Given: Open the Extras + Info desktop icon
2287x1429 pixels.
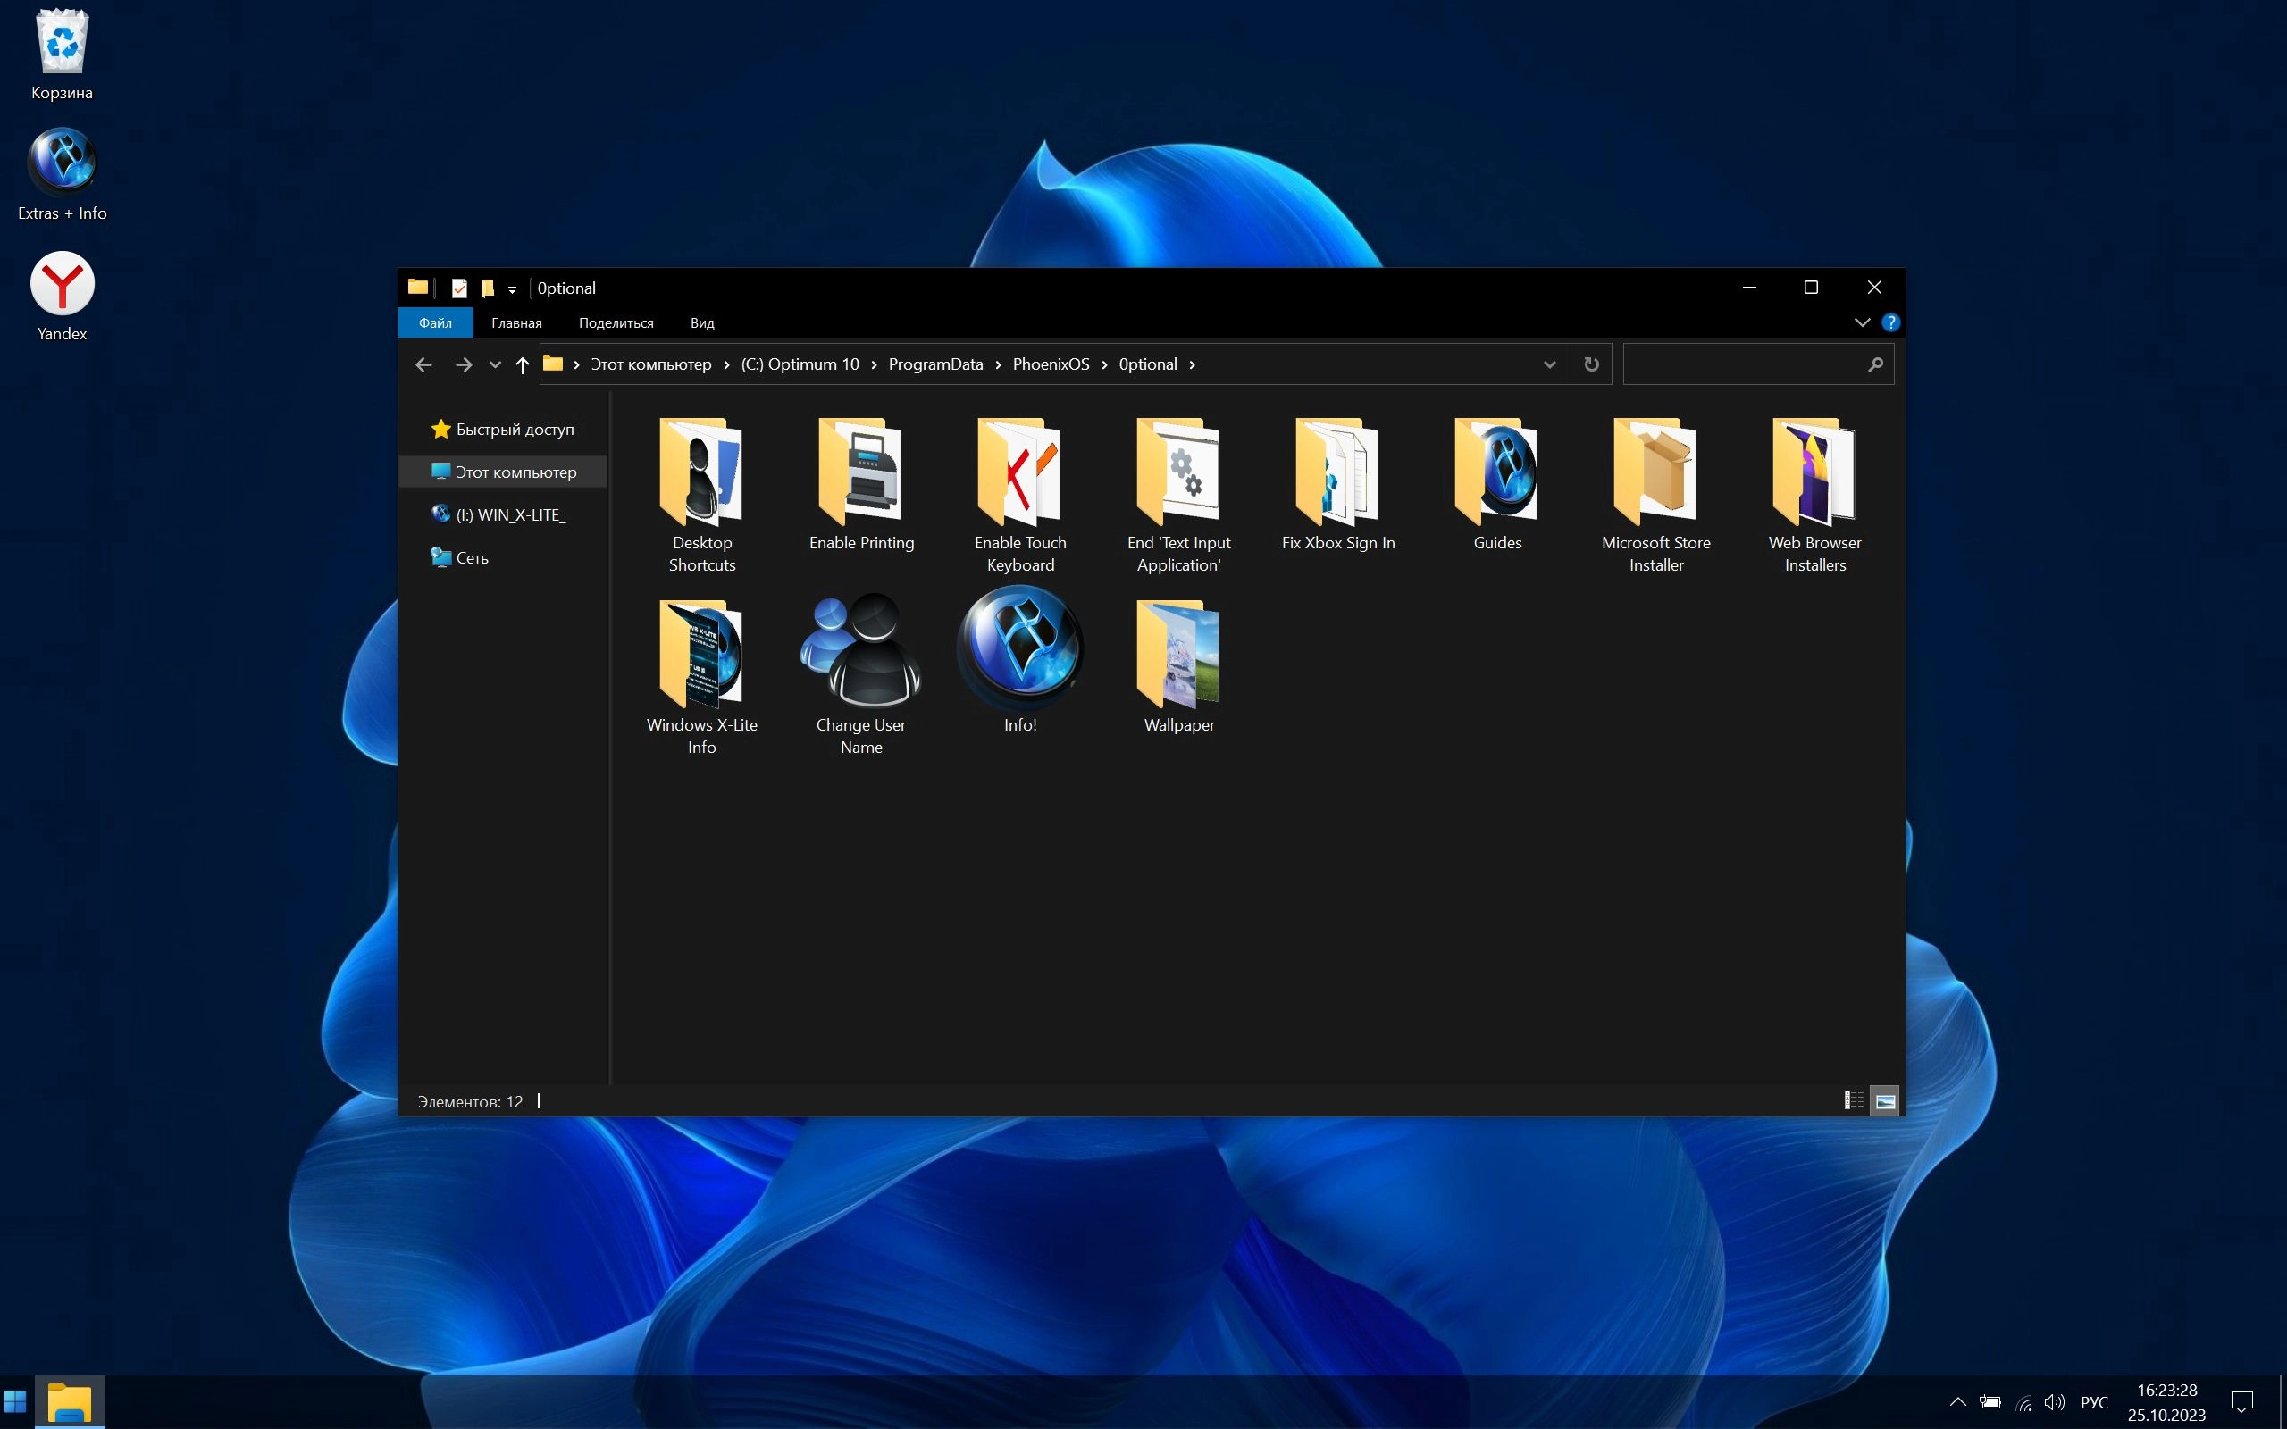Looking at the screenshot, I should point(63,163).
